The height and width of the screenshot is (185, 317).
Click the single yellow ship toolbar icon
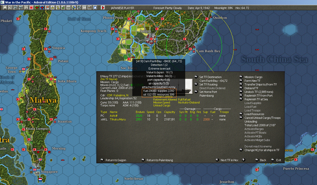pos(53,8)
